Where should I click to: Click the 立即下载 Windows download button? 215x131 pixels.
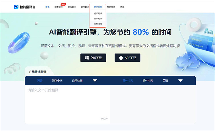[x=93, y=58]
